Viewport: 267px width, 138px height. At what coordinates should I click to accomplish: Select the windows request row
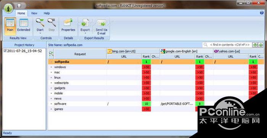pyautogui.click(x=156, y=67)
